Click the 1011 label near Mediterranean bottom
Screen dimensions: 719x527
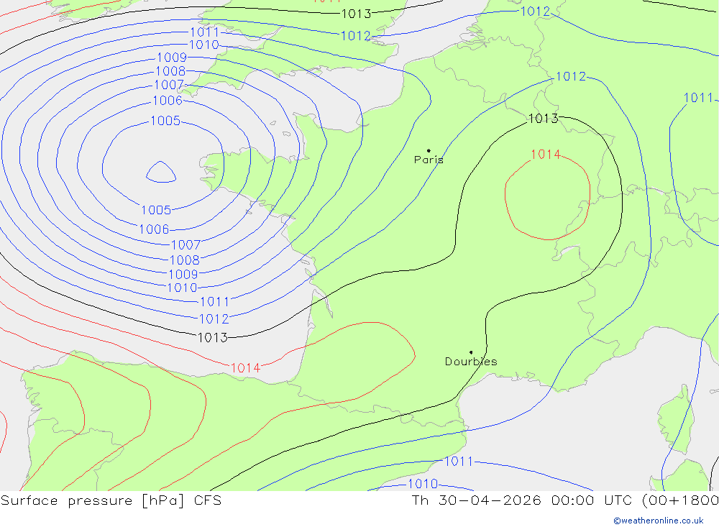click(x=459, y=462)
